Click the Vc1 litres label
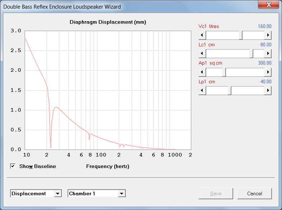 (x=209, y=27)
